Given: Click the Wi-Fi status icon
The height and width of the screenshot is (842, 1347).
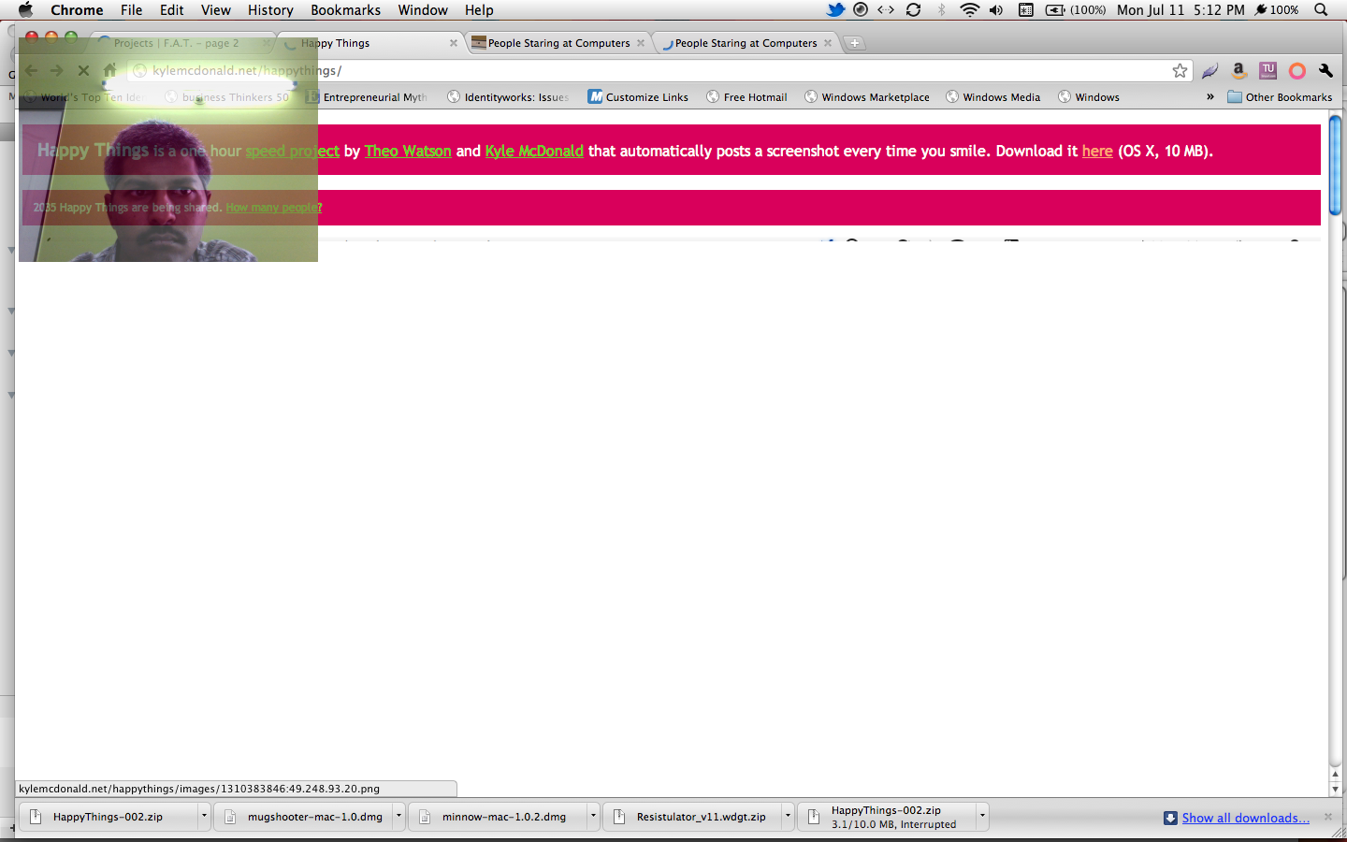Looking at the screenshot, I should 970,9.
